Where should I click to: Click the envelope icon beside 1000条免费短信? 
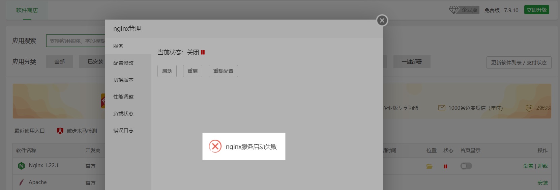[442, 108]
